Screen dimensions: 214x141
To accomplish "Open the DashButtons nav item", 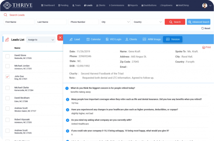I will (x=149, y=5).
